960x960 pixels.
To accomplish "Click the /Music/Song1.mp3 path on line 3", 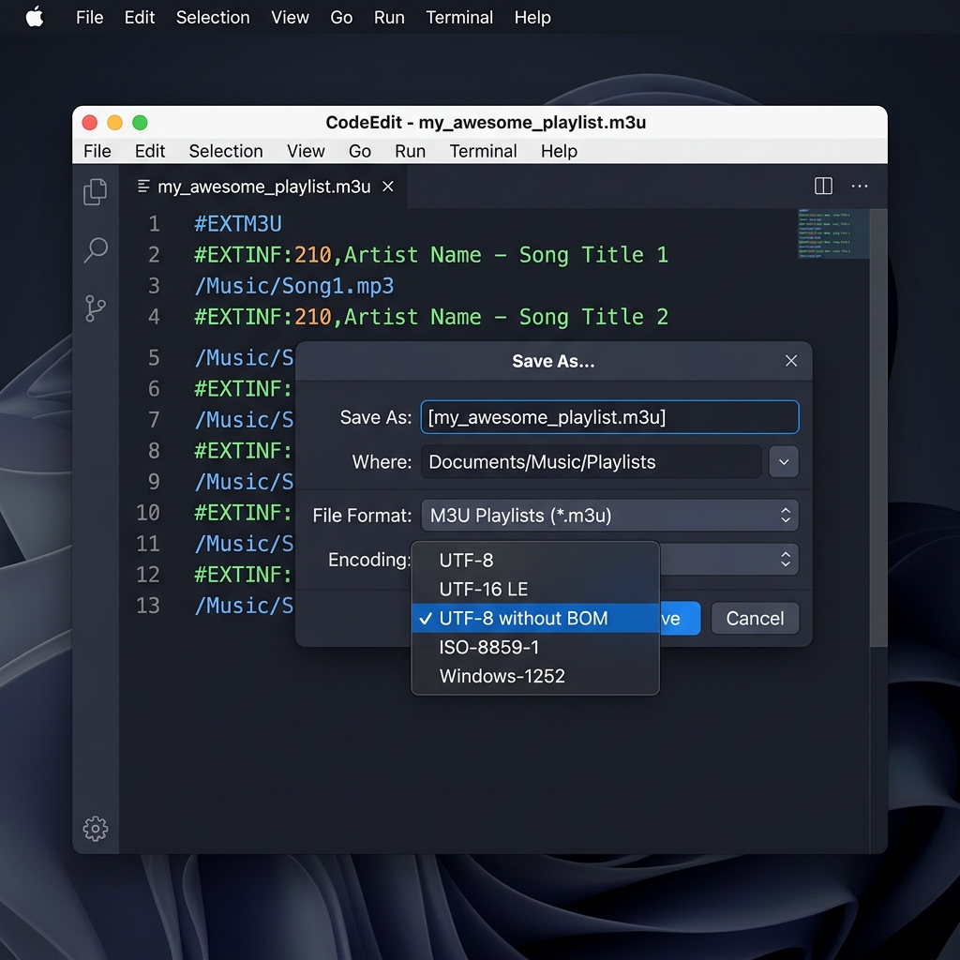I will pos(294,286).
